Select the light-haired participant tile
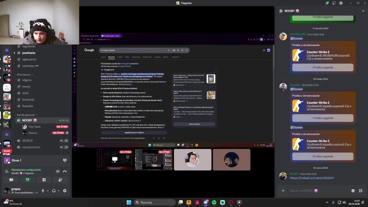The image size is (368, 207). click(x=193, y=160)
